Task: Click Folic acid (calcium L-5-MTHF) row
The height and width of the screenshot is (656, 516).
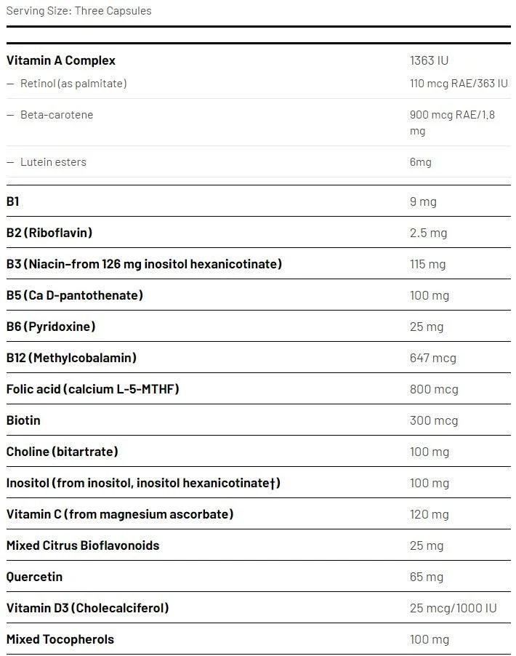Action: pos(259,388)
